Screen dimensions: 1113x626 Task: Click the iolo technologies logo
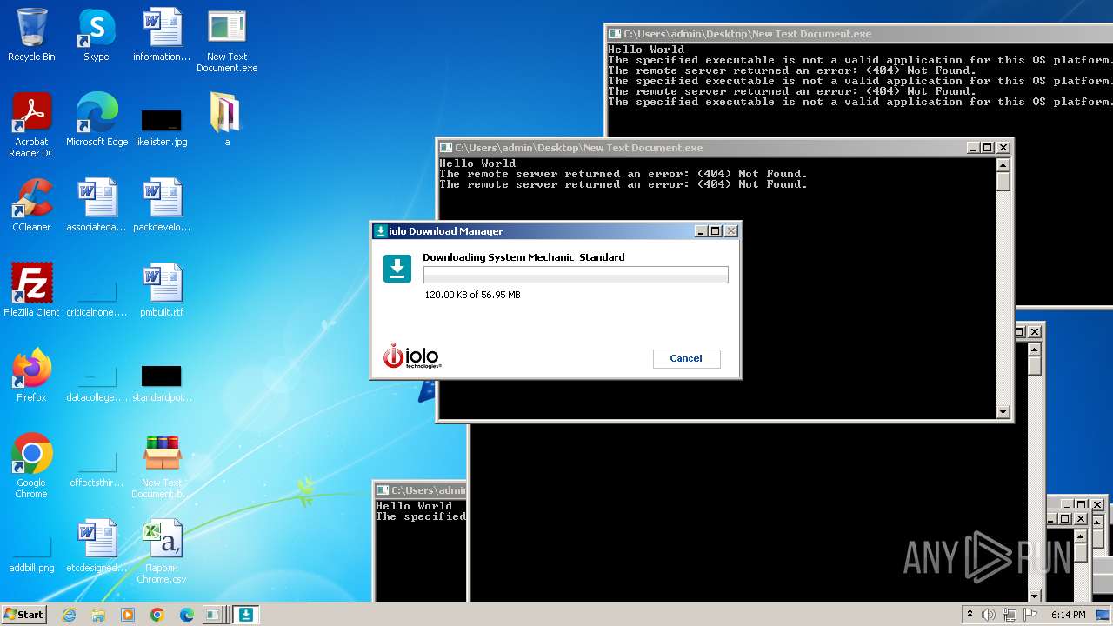412,356
